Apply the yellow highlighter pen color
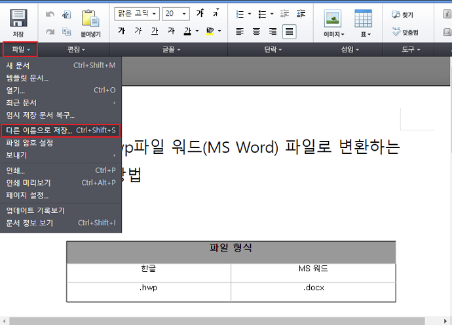Viewport: 452px width, 325px height. coord(210,31)
